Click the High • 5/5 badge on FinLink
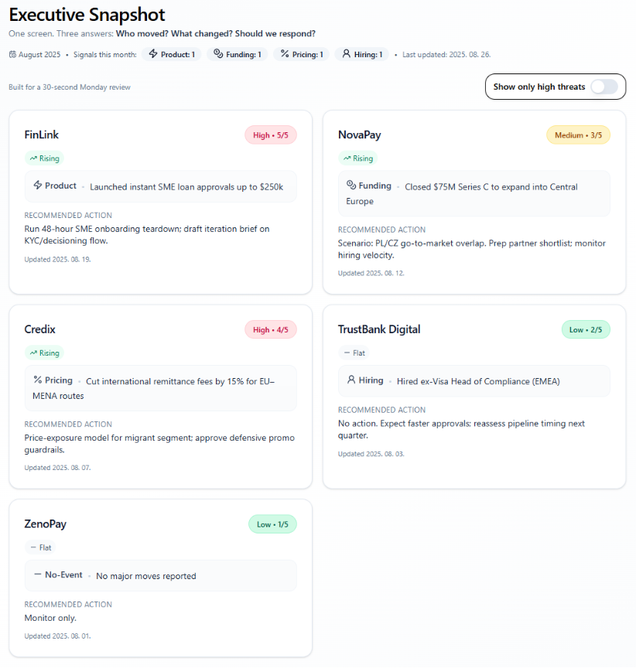This screenshot has height=668, width=636. (x=270, y=135)
